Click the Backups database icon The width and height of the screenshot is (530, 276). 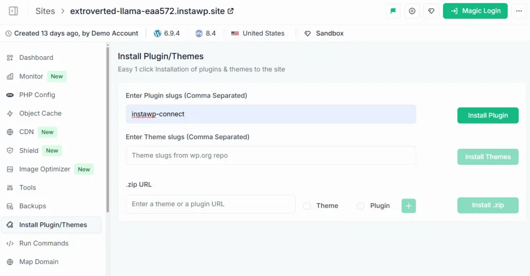click(10, 206)
